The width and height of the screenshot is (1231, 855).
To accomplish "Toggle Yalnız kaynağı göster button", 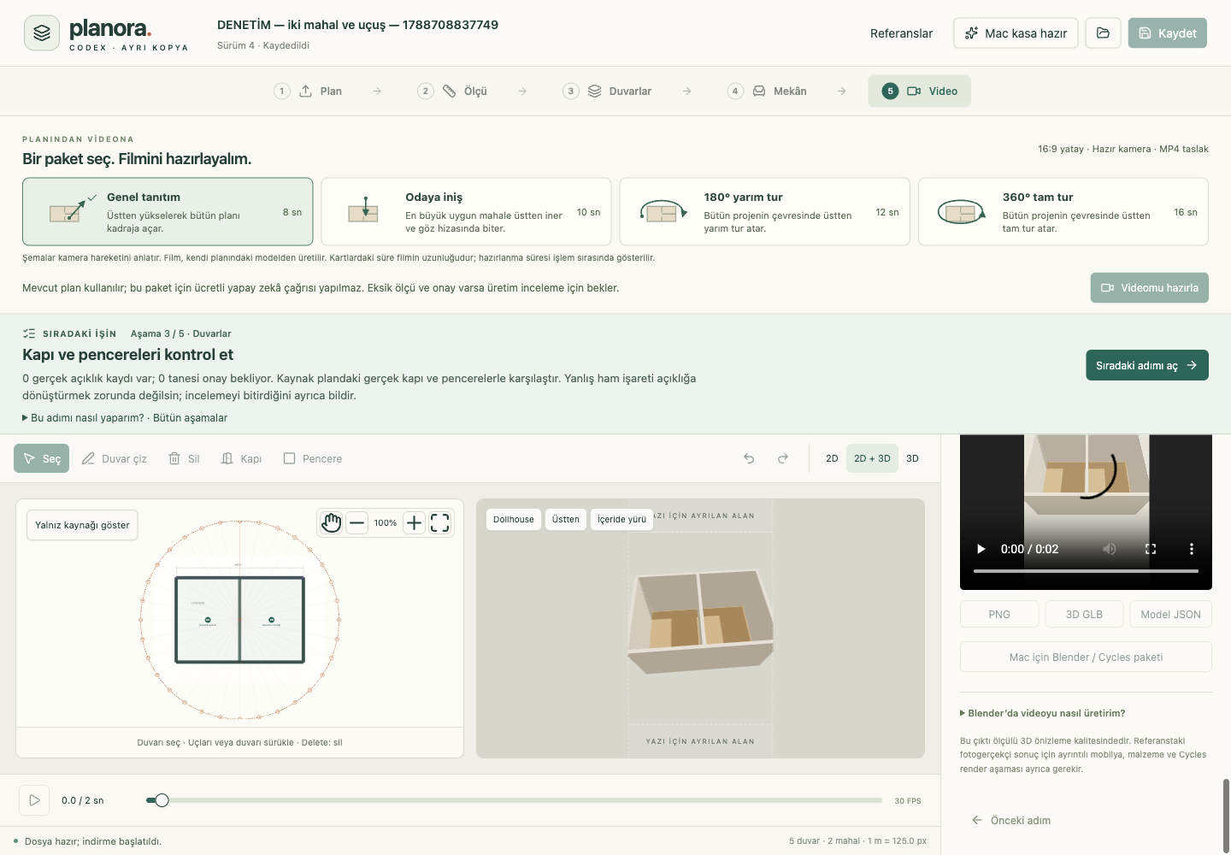I will coord(82,525).
